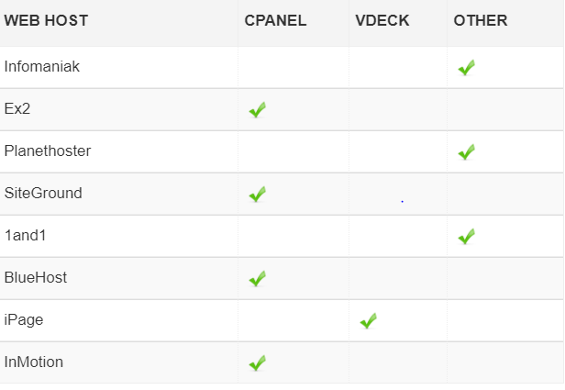The height and width of the screenshot is (390, 565).
Task: Click 1and1's checkmark in OTHER column
Action: click(467, 237)
